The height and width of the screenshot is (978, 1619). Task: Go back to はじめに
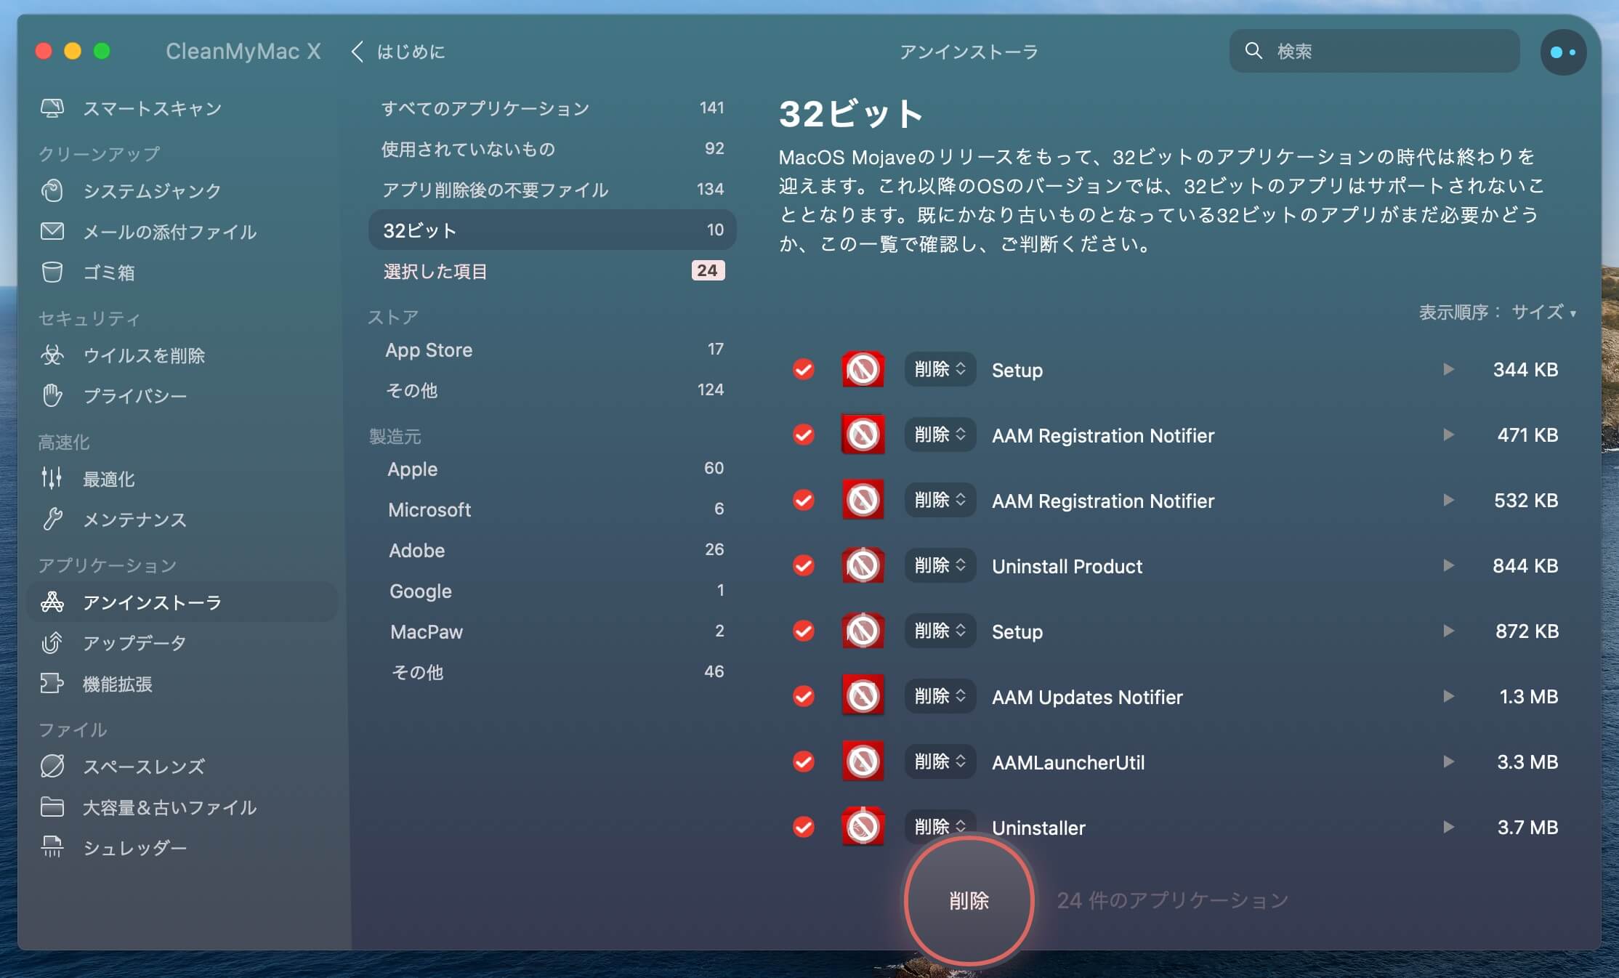pyautogui.click(x=398, y=52)
